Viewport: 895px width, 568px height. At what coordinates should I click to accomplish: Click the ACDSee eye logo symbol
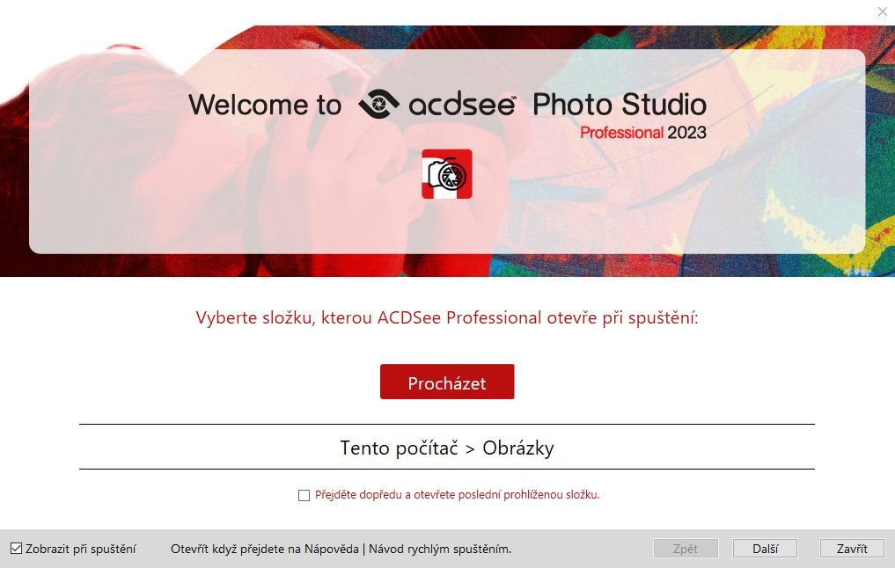[378, 104]
